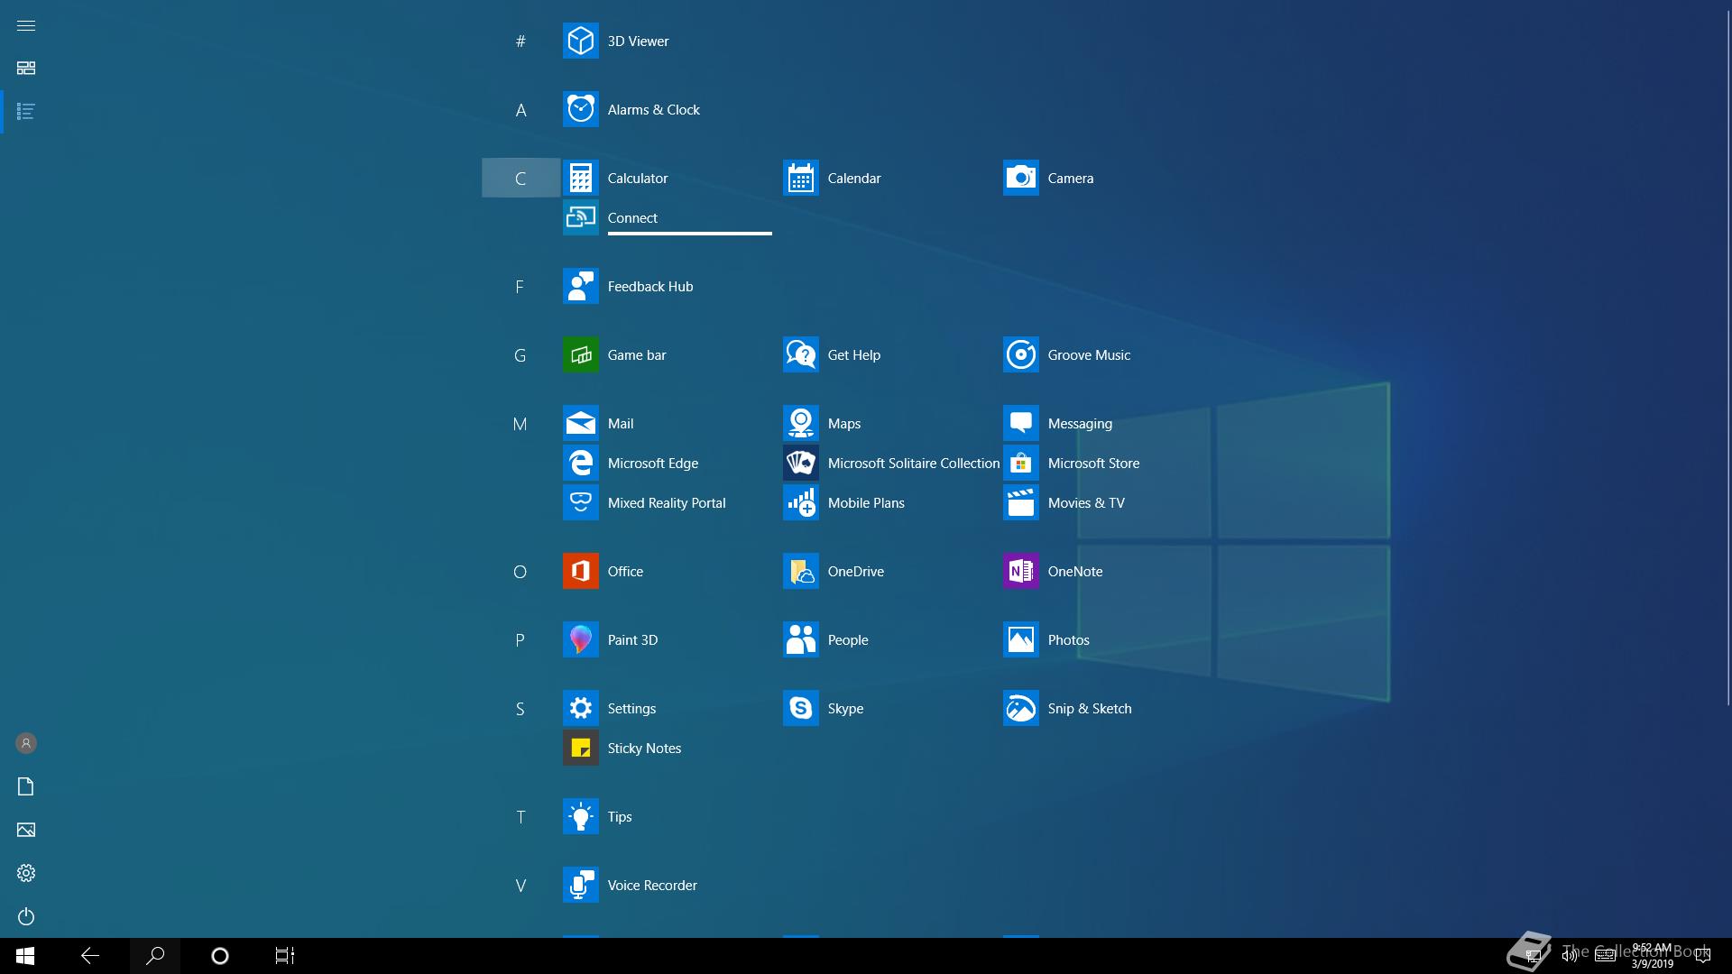The height and width of the screenshot is (974, 1732).
Task: Launch Alarms & Clock icon
Action: point(580,109)
